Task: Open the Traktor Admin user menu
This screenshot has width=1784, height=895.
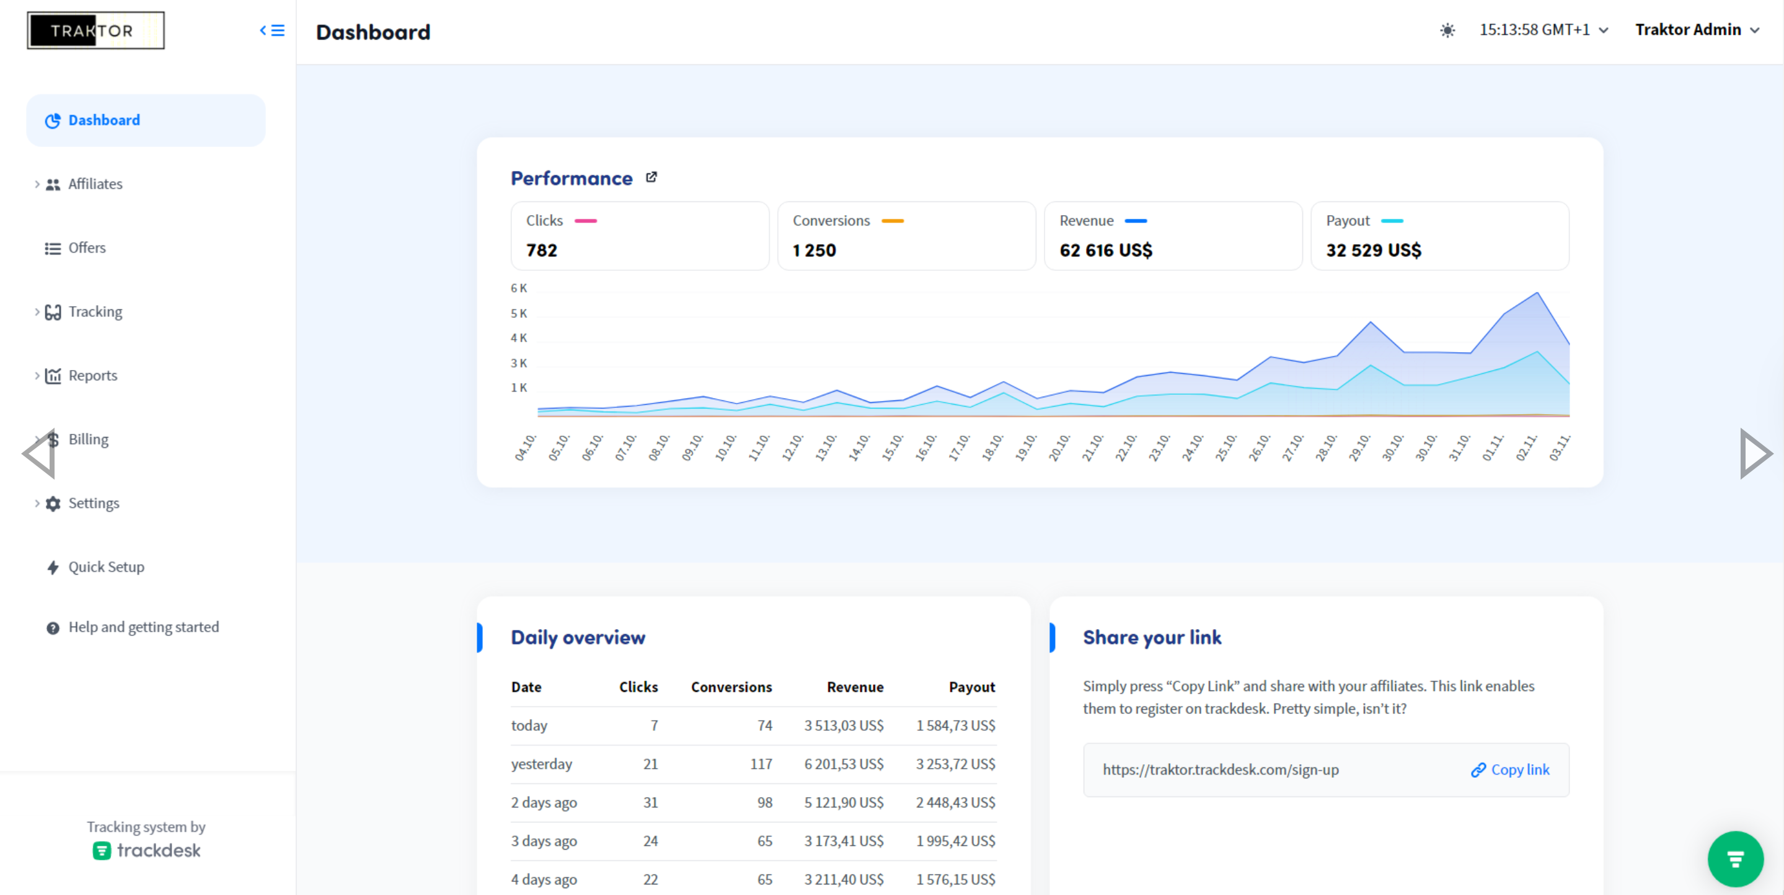Action: point(1697,30)
